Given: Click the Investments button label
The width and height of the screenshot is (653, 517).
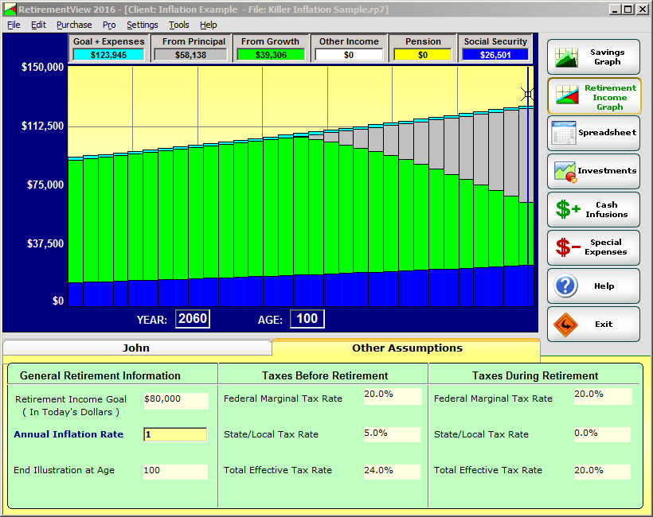Looking at the screenshot, I should point(607,171).
